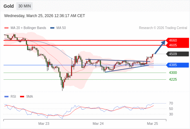Click the MA 50 legend label
Screen dimensions: 190x129
(61, 28)
